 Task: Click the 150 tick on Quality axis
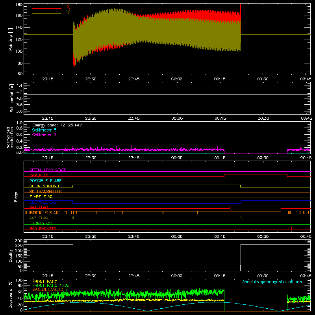click(19, 256)
